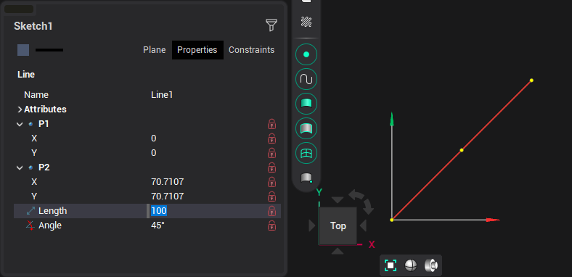Viewport: 572px width, 277px height.
Task: Click the Line section heading
Action: tap(26, 75)
